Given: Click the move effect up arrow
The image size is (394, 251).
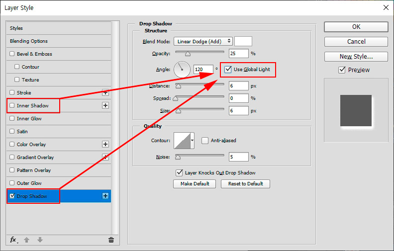Looking at the screenshot, I should tap(27, 240).
